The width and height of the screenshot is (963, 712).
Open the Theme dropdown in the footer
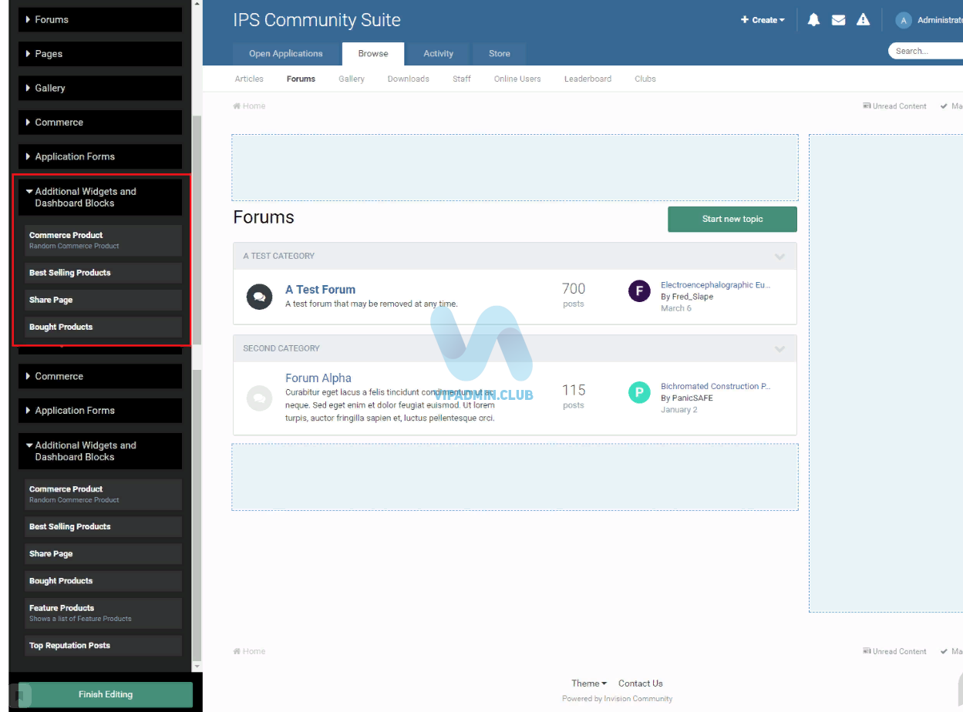coord(589,683)
